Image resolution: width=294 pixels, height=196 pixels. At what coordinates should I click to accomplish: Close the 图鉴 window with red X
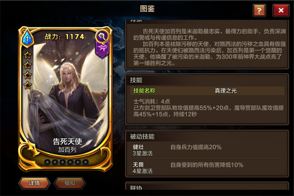(x=281, y=10)
